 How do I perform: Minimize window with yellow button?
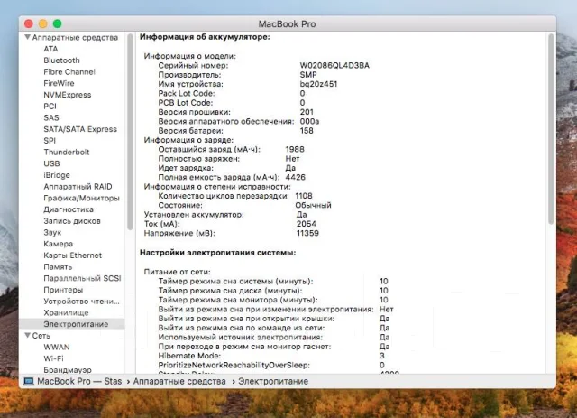(43, 24)
